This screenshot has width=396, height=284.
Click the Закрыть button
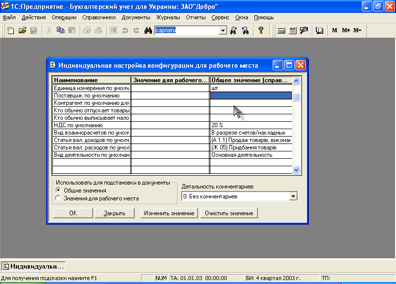[114, 213]
